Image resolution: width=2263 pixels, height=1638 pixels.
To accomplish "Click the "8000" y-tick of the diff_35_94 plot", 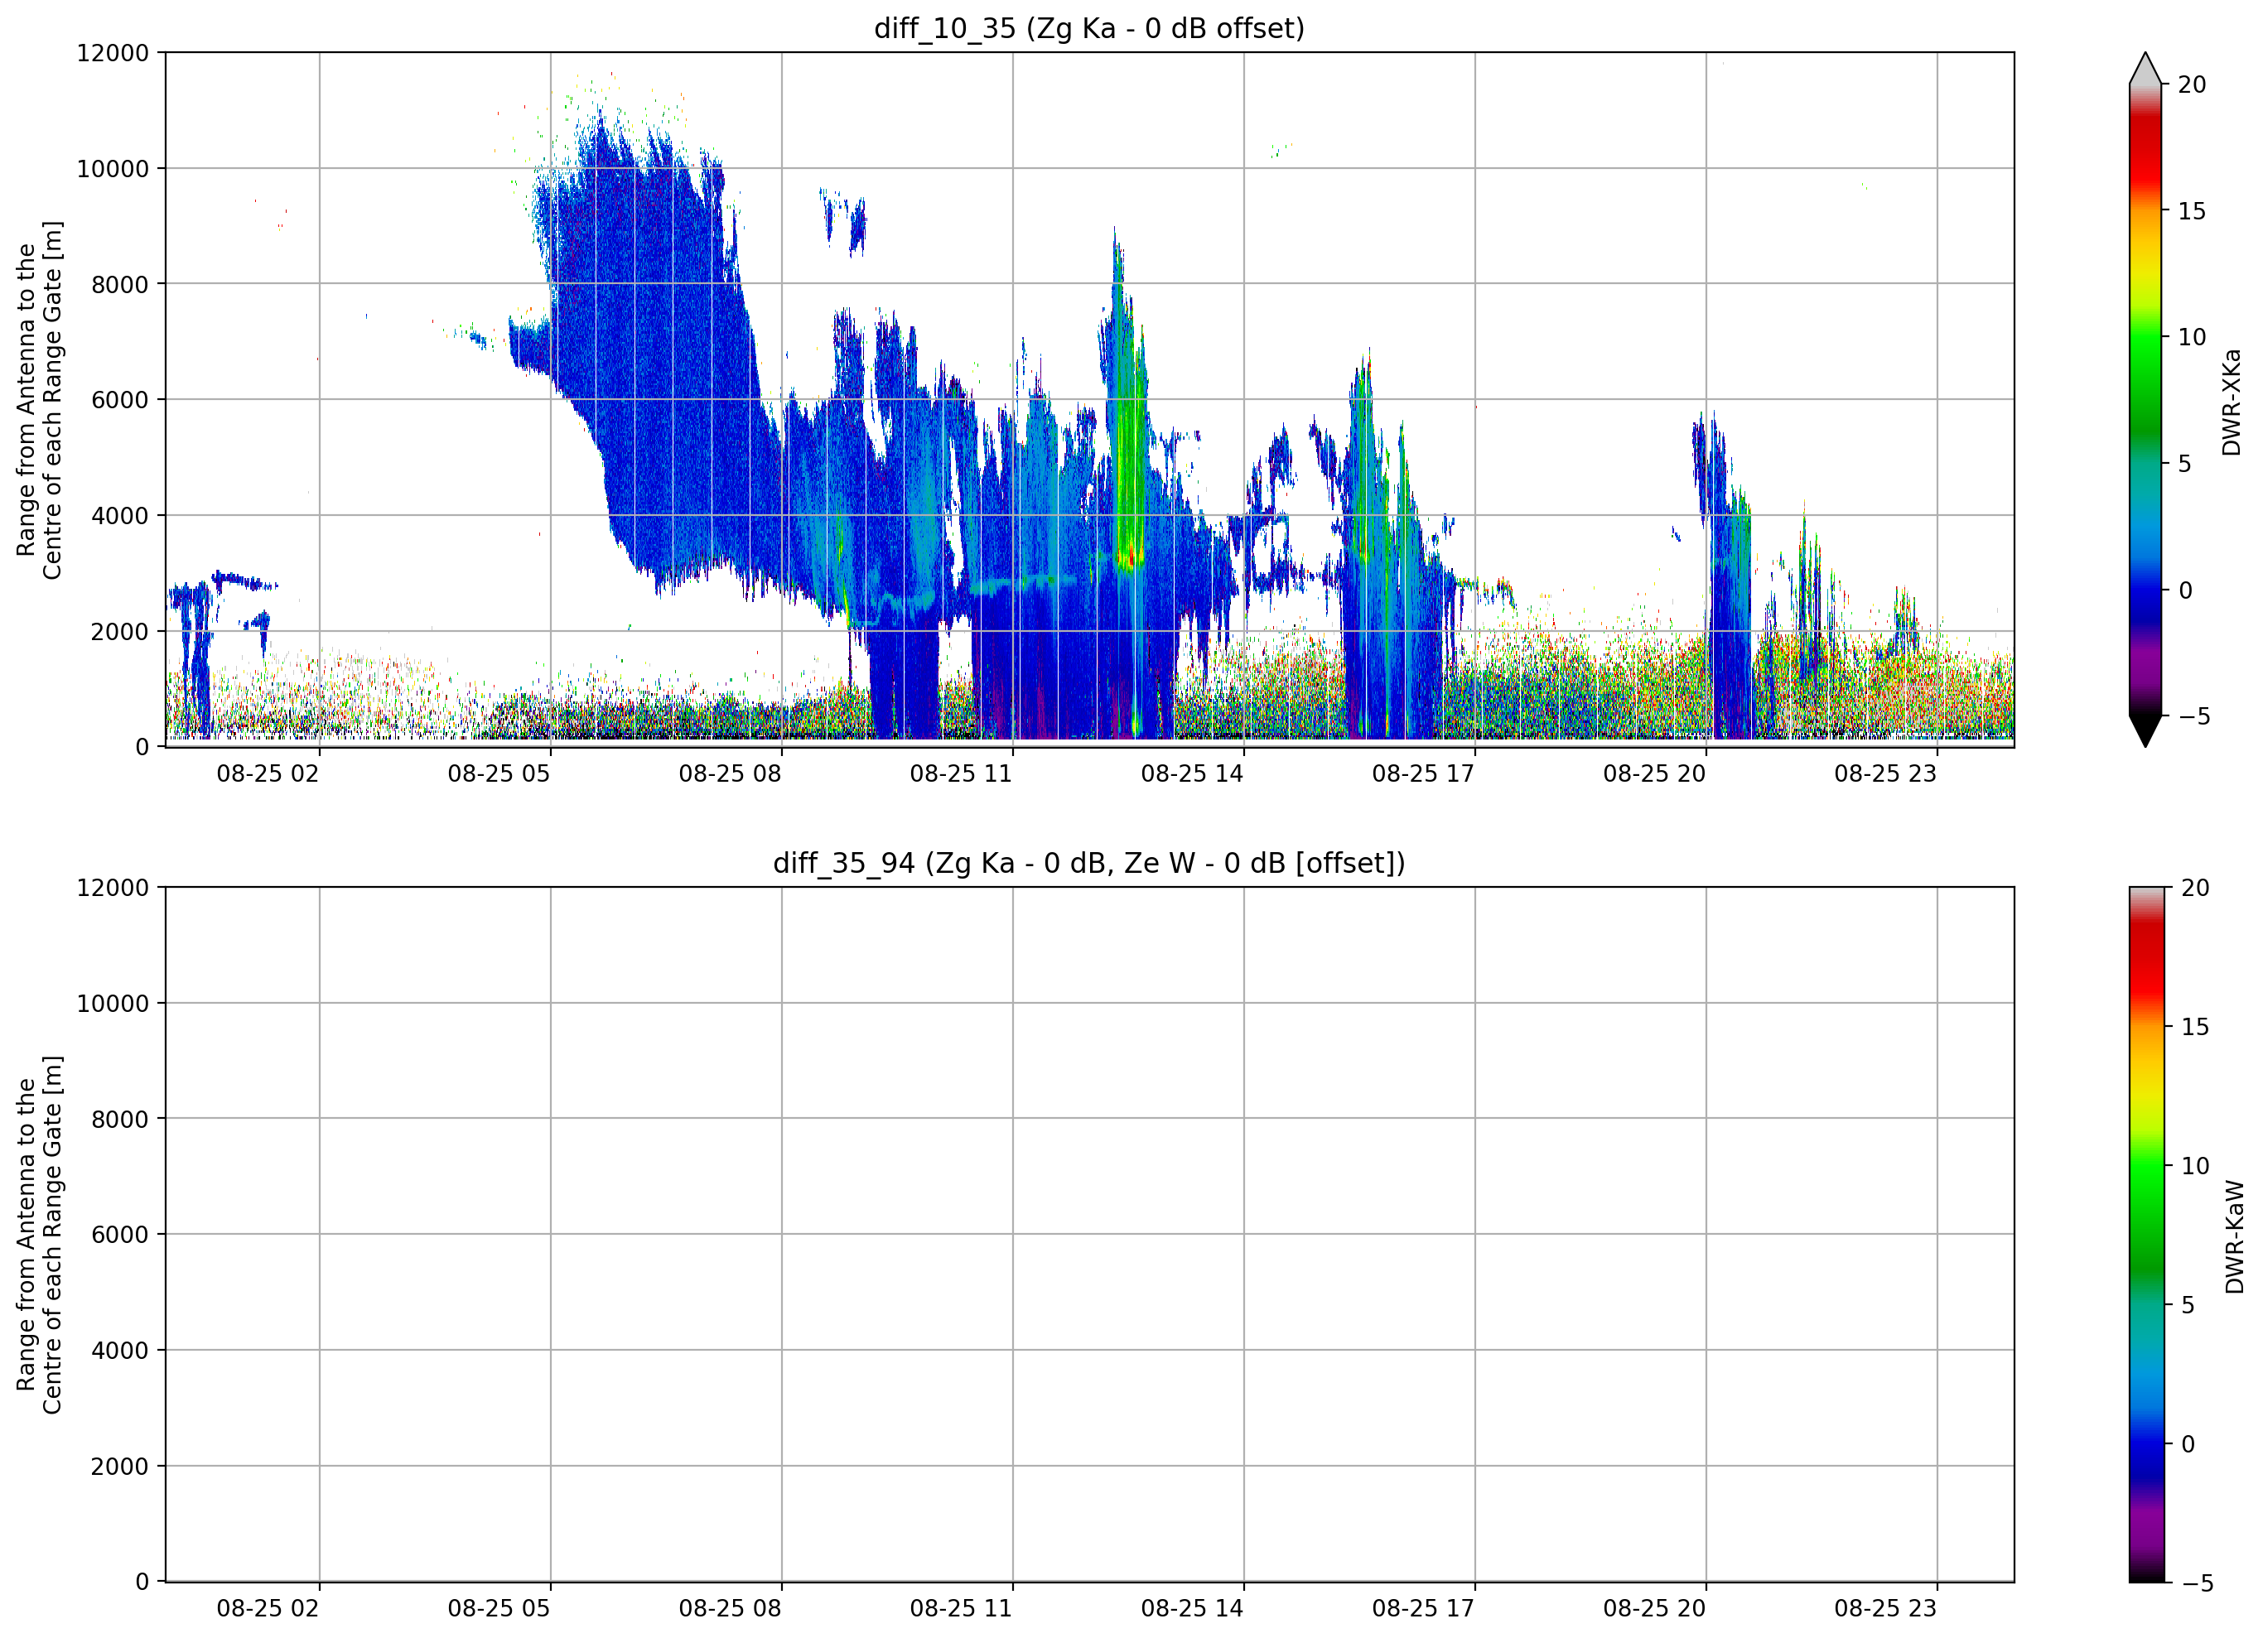I will (x=120, y=1120).
